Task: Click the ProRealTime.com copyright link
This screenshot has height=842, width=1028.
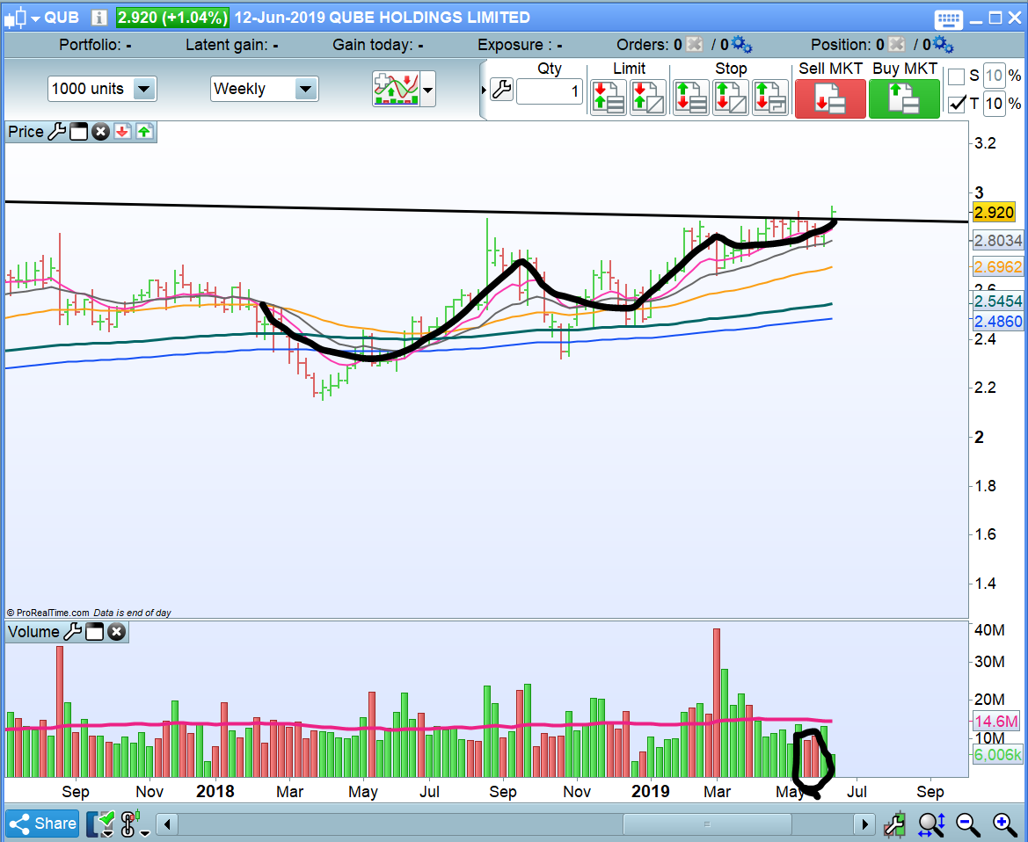Action: coord(47,613)
